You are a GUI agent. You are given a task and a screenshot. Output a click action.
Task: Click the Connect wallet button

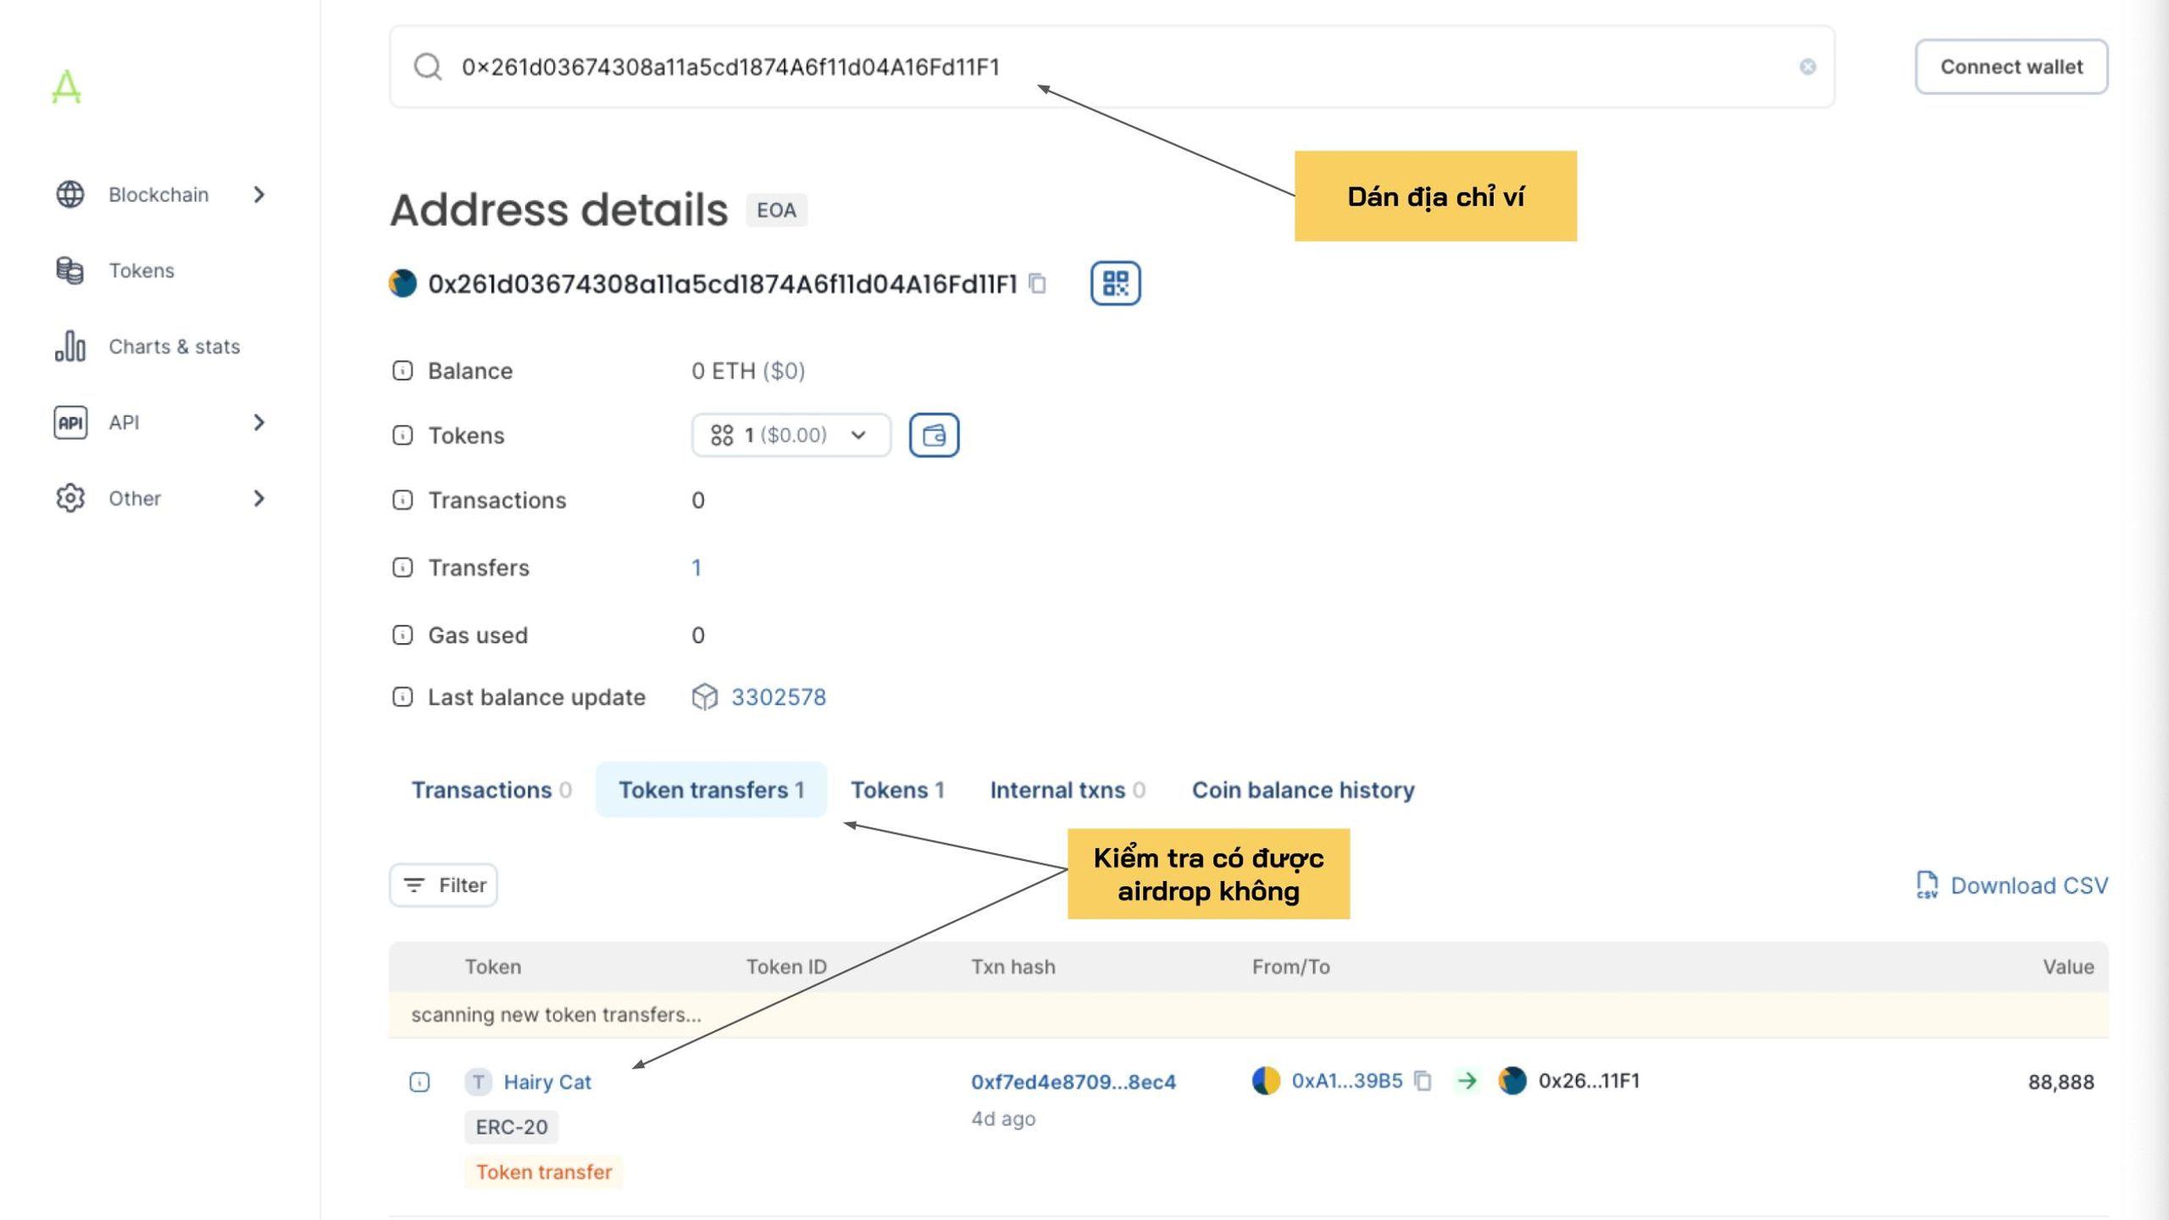(x=2011, y=65)
